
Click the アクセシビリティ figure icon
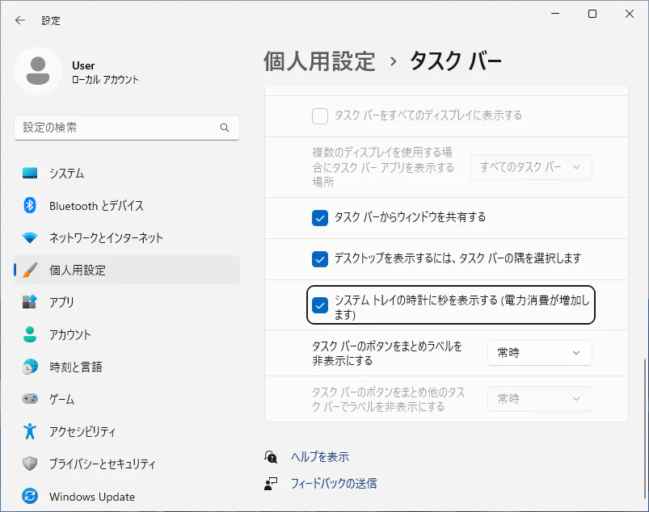click(x=30, y=431)
